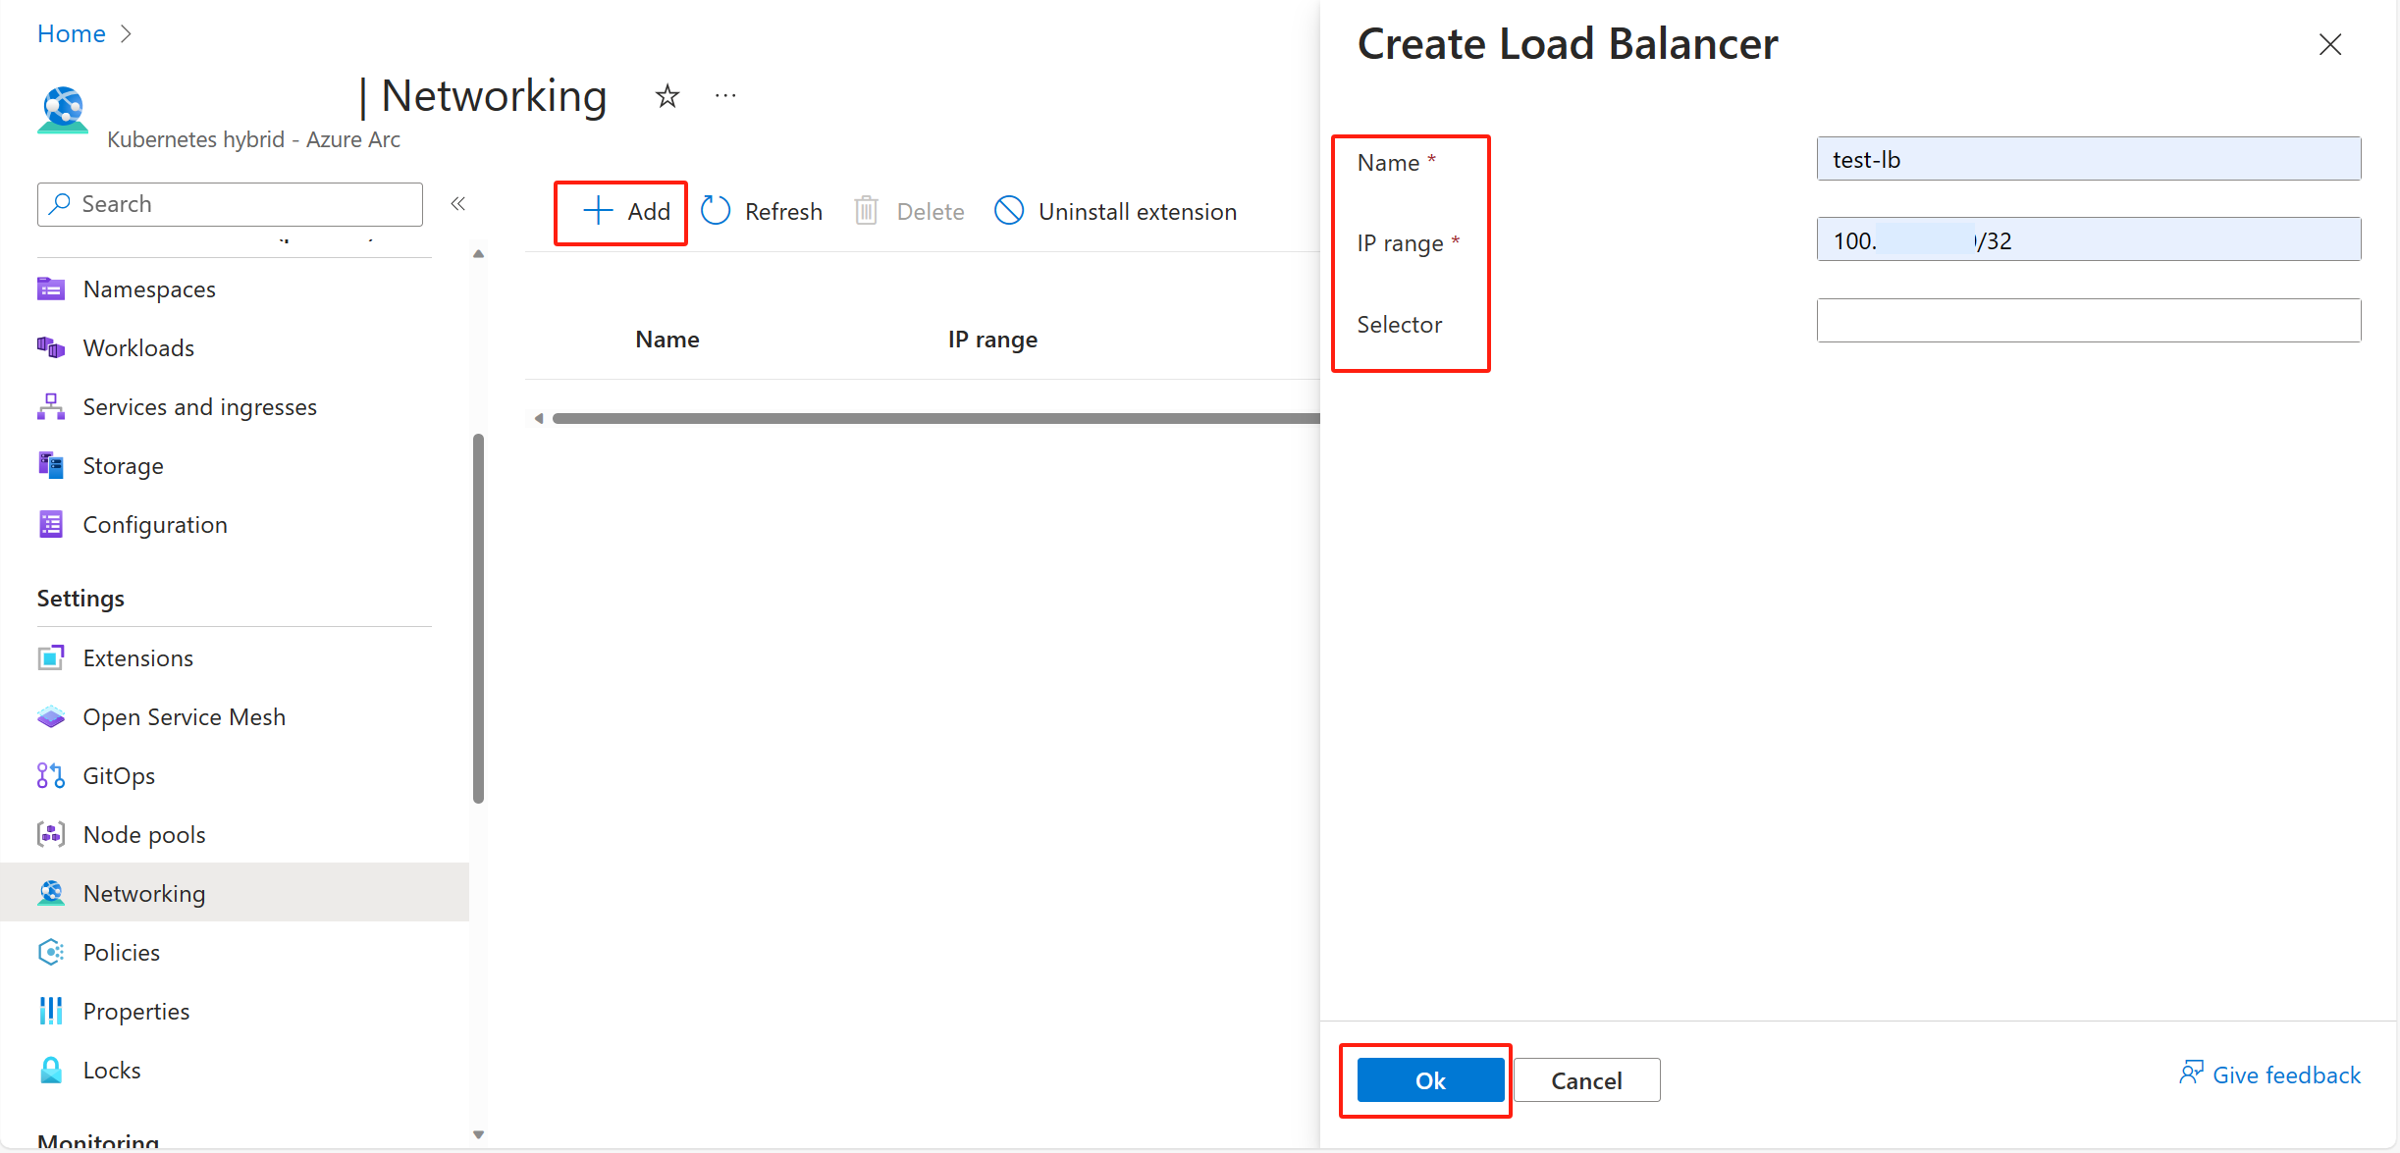
Task: Click the table scrollbar left arrow
Action: click(x=538, y=418)
